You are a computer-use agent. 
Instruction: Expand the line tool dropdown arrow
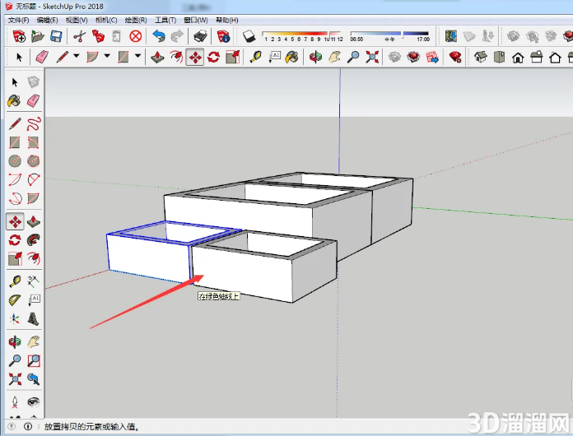pos(76,56)
